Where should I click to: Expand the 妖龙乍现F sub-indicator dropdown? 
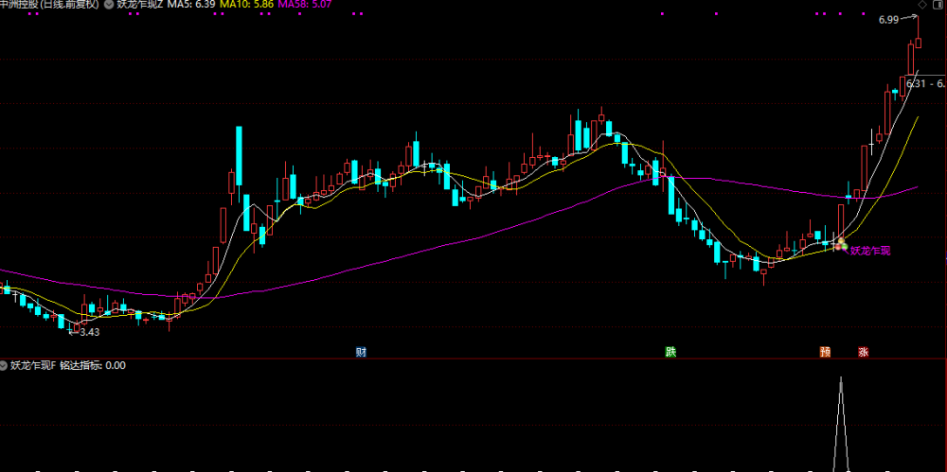[4, 365]
